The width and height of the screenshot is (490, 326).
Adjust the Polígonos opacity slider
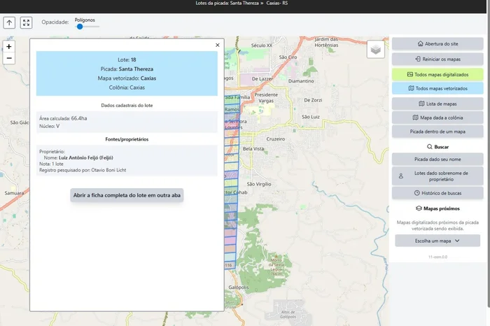click(x=80, y=27)
